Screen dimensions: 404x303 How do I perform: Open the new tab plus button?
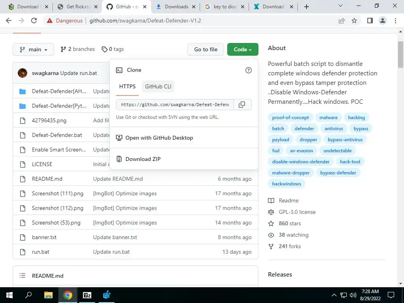point(306,7)
